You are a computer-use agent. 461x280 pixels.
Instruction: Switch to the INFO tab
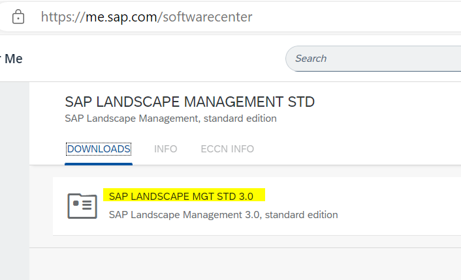(x=165, y=149)
